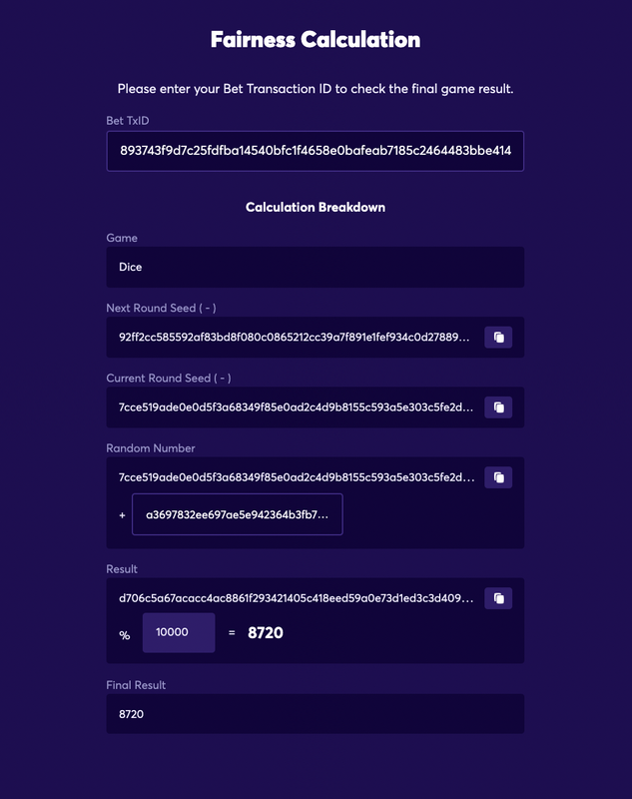Select the Dice game field
The height and width of the screenshot is (799, 632).
click(x=316, y=267)
